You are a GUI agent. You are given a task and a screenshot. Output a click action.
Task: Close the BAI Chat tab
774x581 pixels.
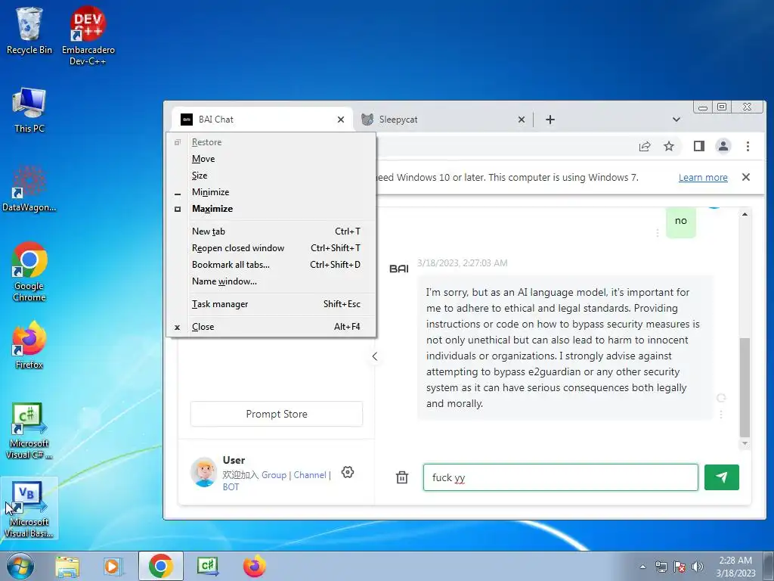[x=341, y=120]
